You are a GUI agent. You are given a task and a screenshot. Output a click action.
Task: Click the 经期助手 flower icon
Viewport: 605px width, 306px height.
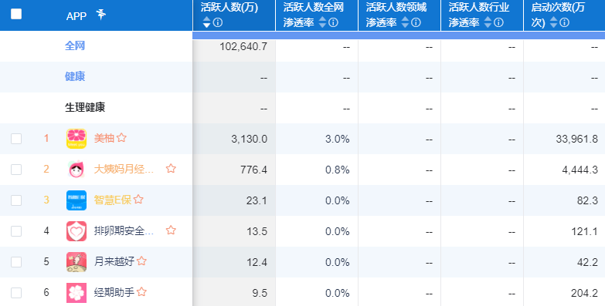(x=76, y=293)
